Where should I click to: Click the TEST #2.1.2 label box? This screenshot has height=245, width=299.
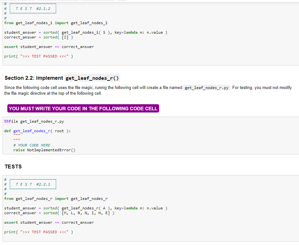tap(33, 8)
